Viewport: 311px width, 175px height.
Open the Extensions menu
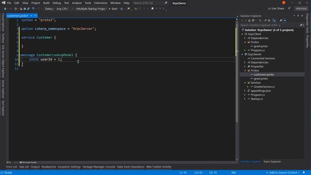coord(101,3)
